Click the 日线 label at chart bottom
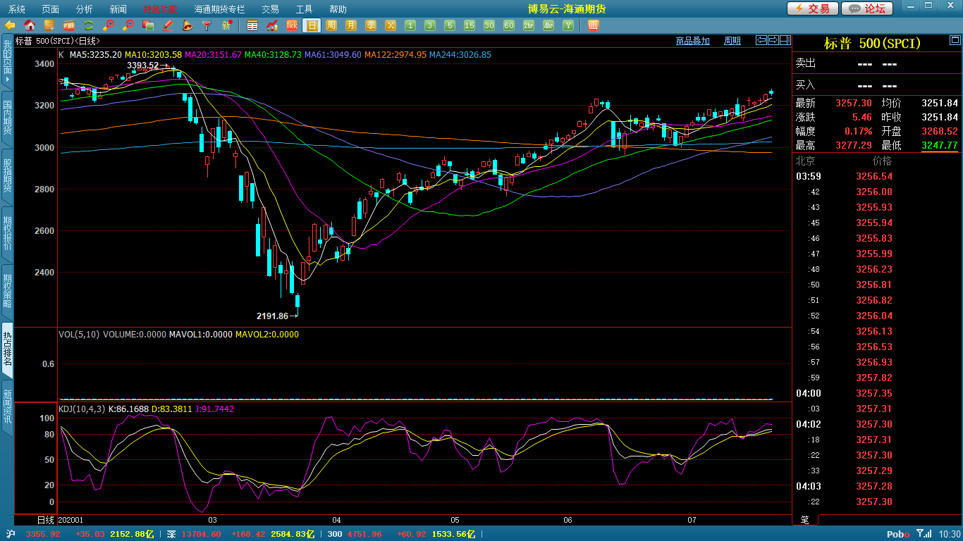This screenshot has height=541, width=963. coord(45,520)
